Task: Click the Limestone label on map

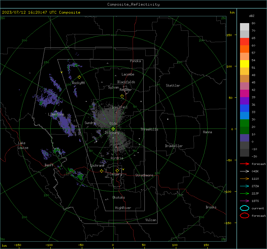Action: tap(56, 114)
